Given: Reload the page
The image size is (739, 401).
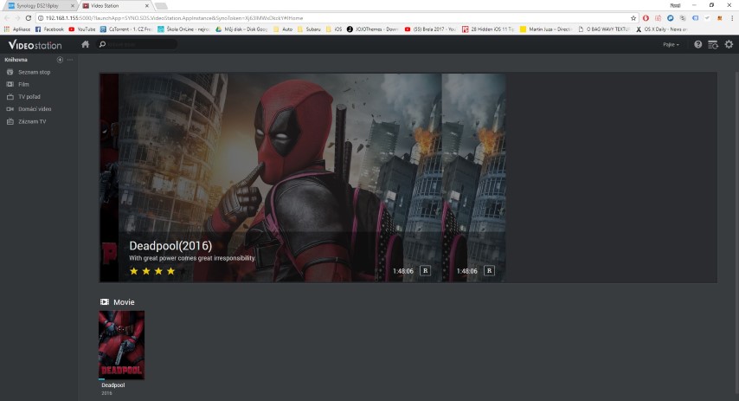Looking at the screenshot, I should coord(29,18).
